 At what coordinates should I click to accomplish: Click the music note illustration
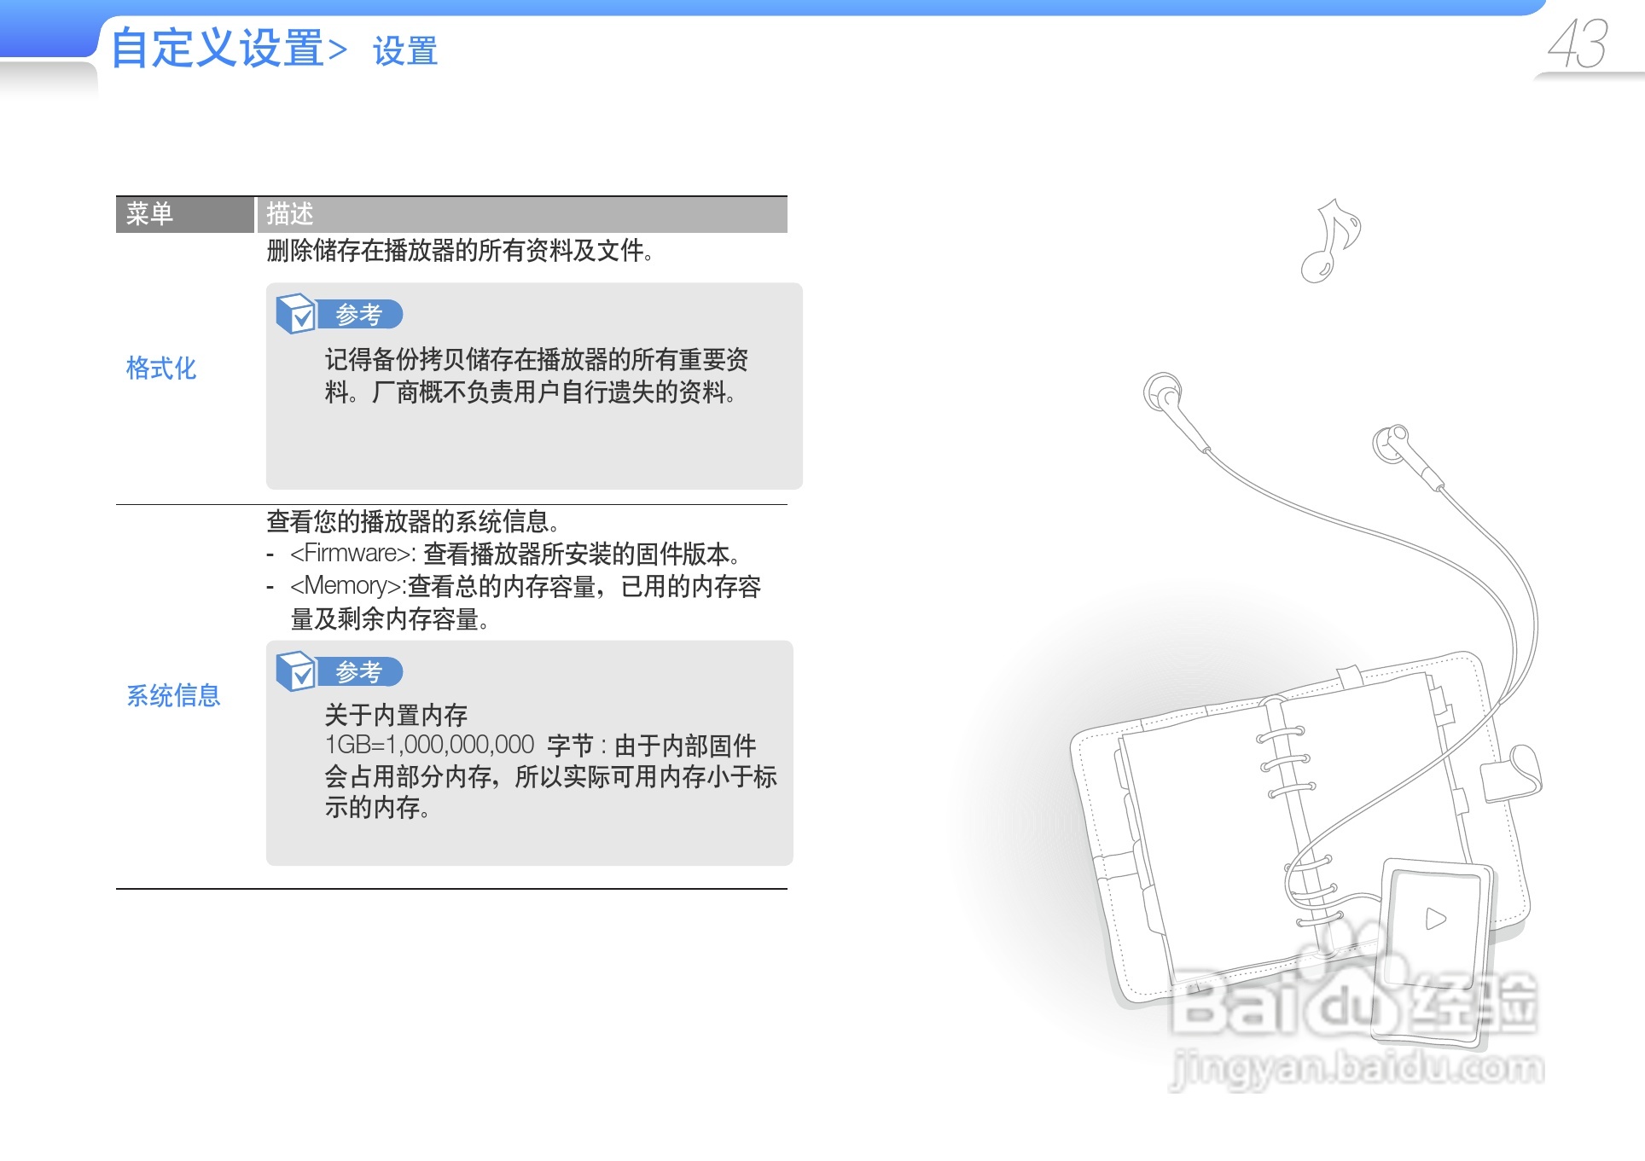[x=1329, y=241]
